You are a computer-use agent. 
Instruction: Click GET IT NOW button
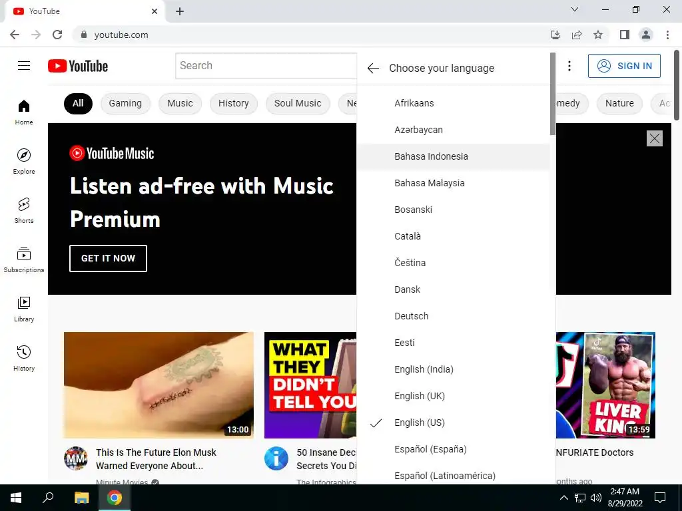pyautogui.click(x=108, y=259)
